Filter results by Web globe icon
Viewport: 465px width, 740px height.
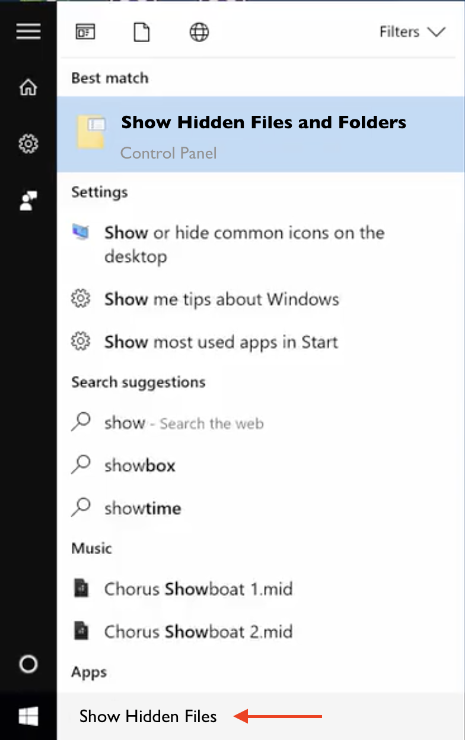pos(199,31)
